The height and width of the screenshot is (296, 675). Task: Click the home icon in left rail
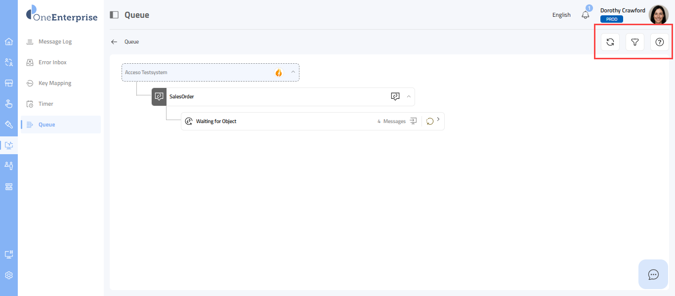click(9, 42)
